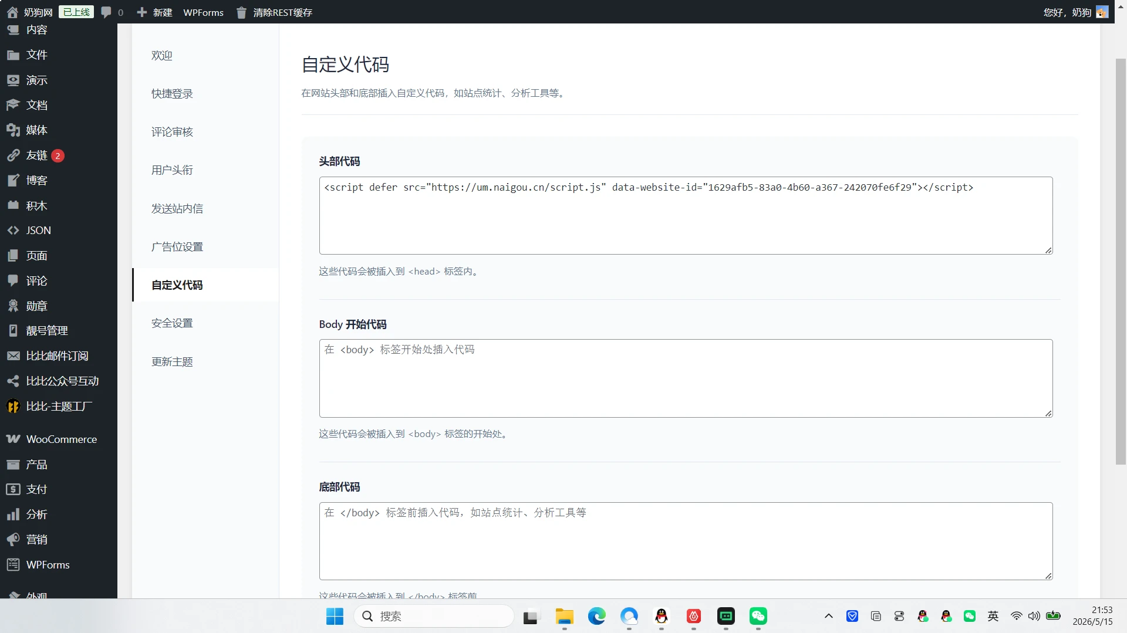The width and height of the screenshot is (1127, 633).
Task: Open the 页面 pages icon
Action: (13, 256)
